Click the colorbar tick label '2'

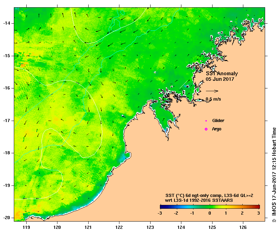[x=242, y=213]
